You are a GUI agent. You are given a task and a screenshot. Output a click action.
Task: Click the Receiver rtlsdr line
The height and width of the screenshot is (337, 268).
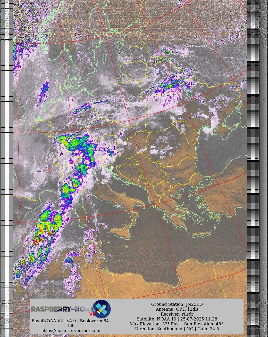pos(177,314)
